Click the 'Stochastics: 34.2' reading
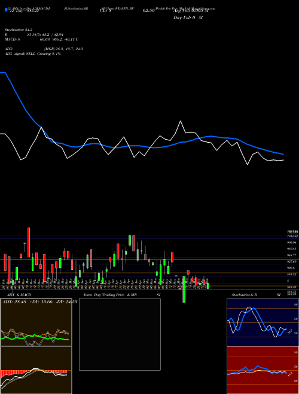 [x=19, y=30]
